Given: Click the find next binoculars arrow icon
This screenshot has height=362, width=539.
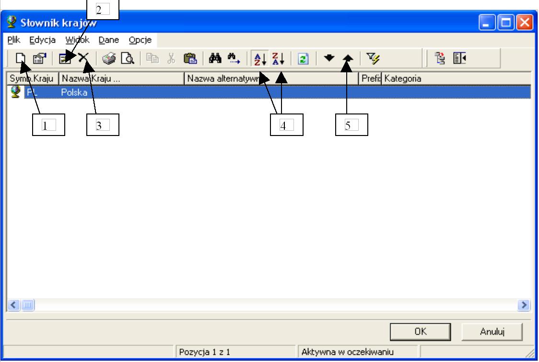Looking at the screenshot, I should [234, 58].
